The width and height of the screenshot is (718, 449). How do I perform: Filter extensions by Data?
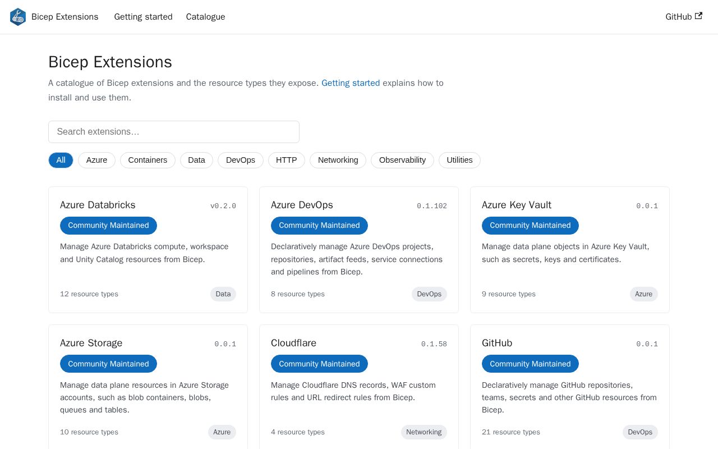(x=196, y=160)
